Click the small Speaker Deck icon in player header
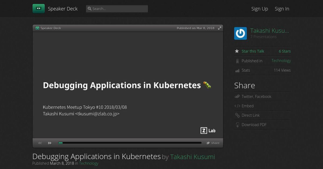 [x=37, y=28]
